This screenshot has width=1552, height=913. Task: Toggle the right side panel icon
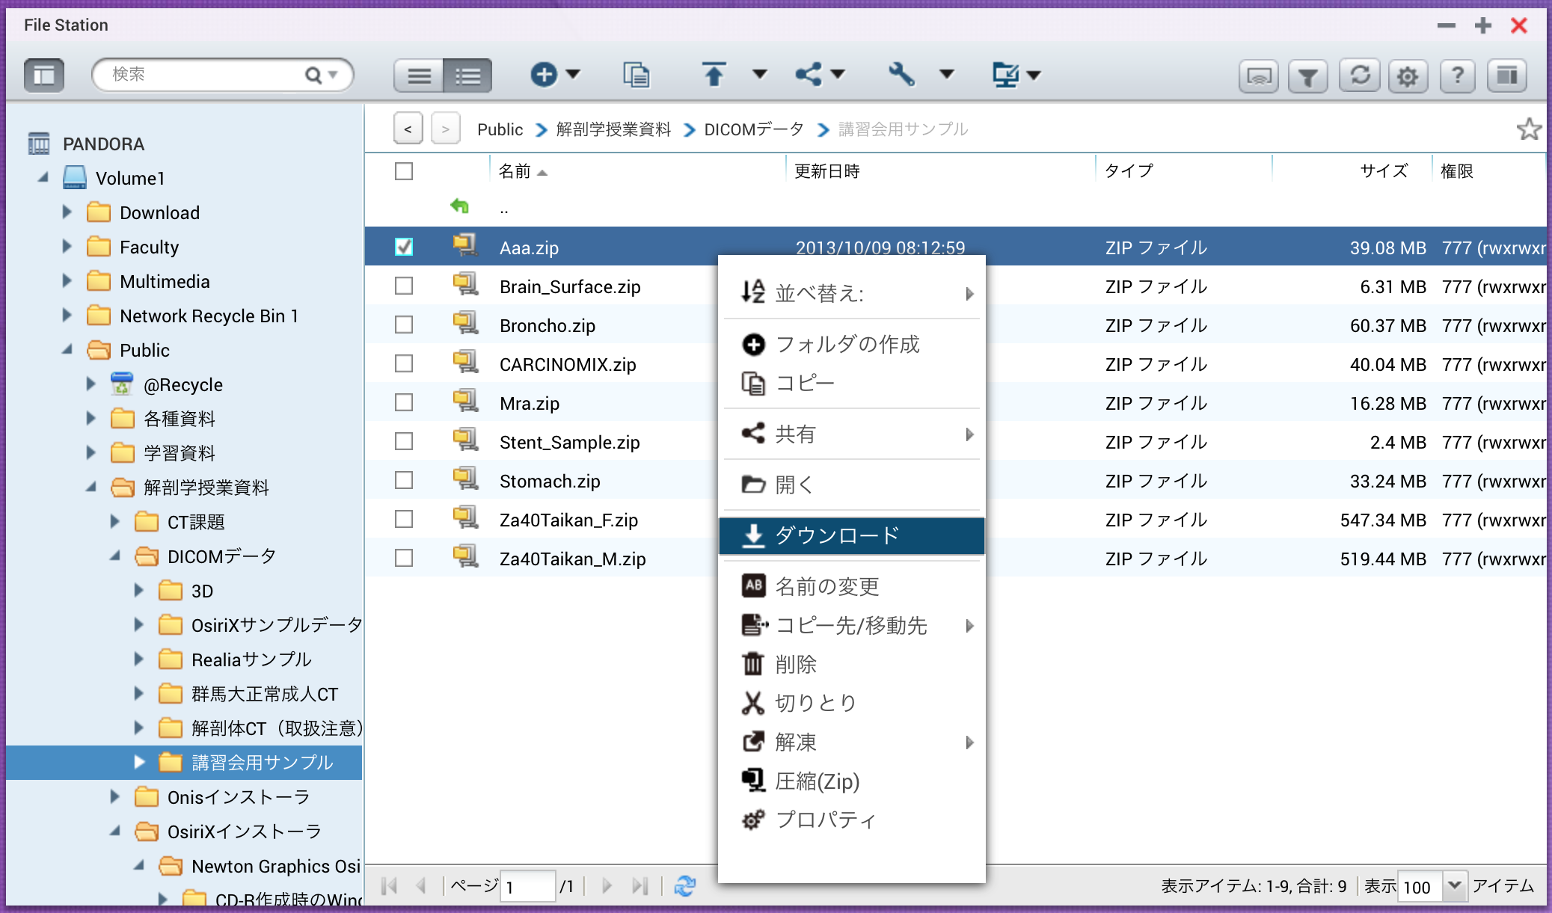(x=1507, y=76)
